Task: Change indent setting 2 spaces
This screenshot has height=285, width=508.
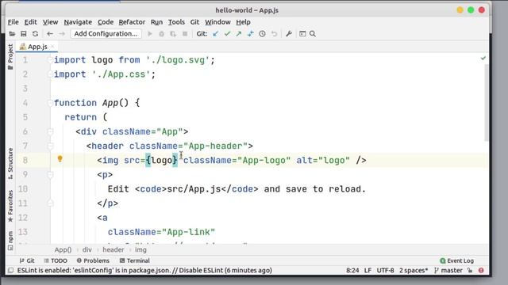Action: click(414, 270)
